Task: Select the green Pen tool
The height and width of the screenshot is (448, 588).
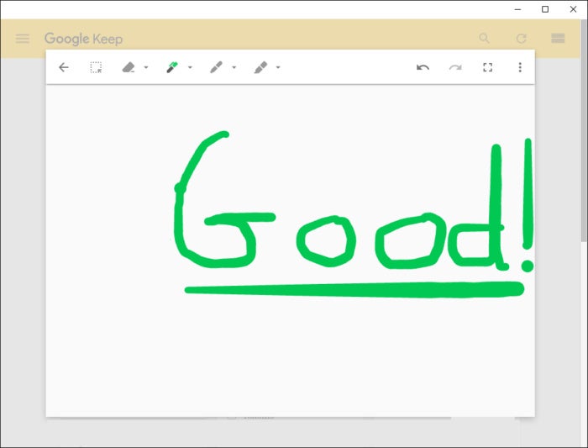Action: click(x=172, y=67)
